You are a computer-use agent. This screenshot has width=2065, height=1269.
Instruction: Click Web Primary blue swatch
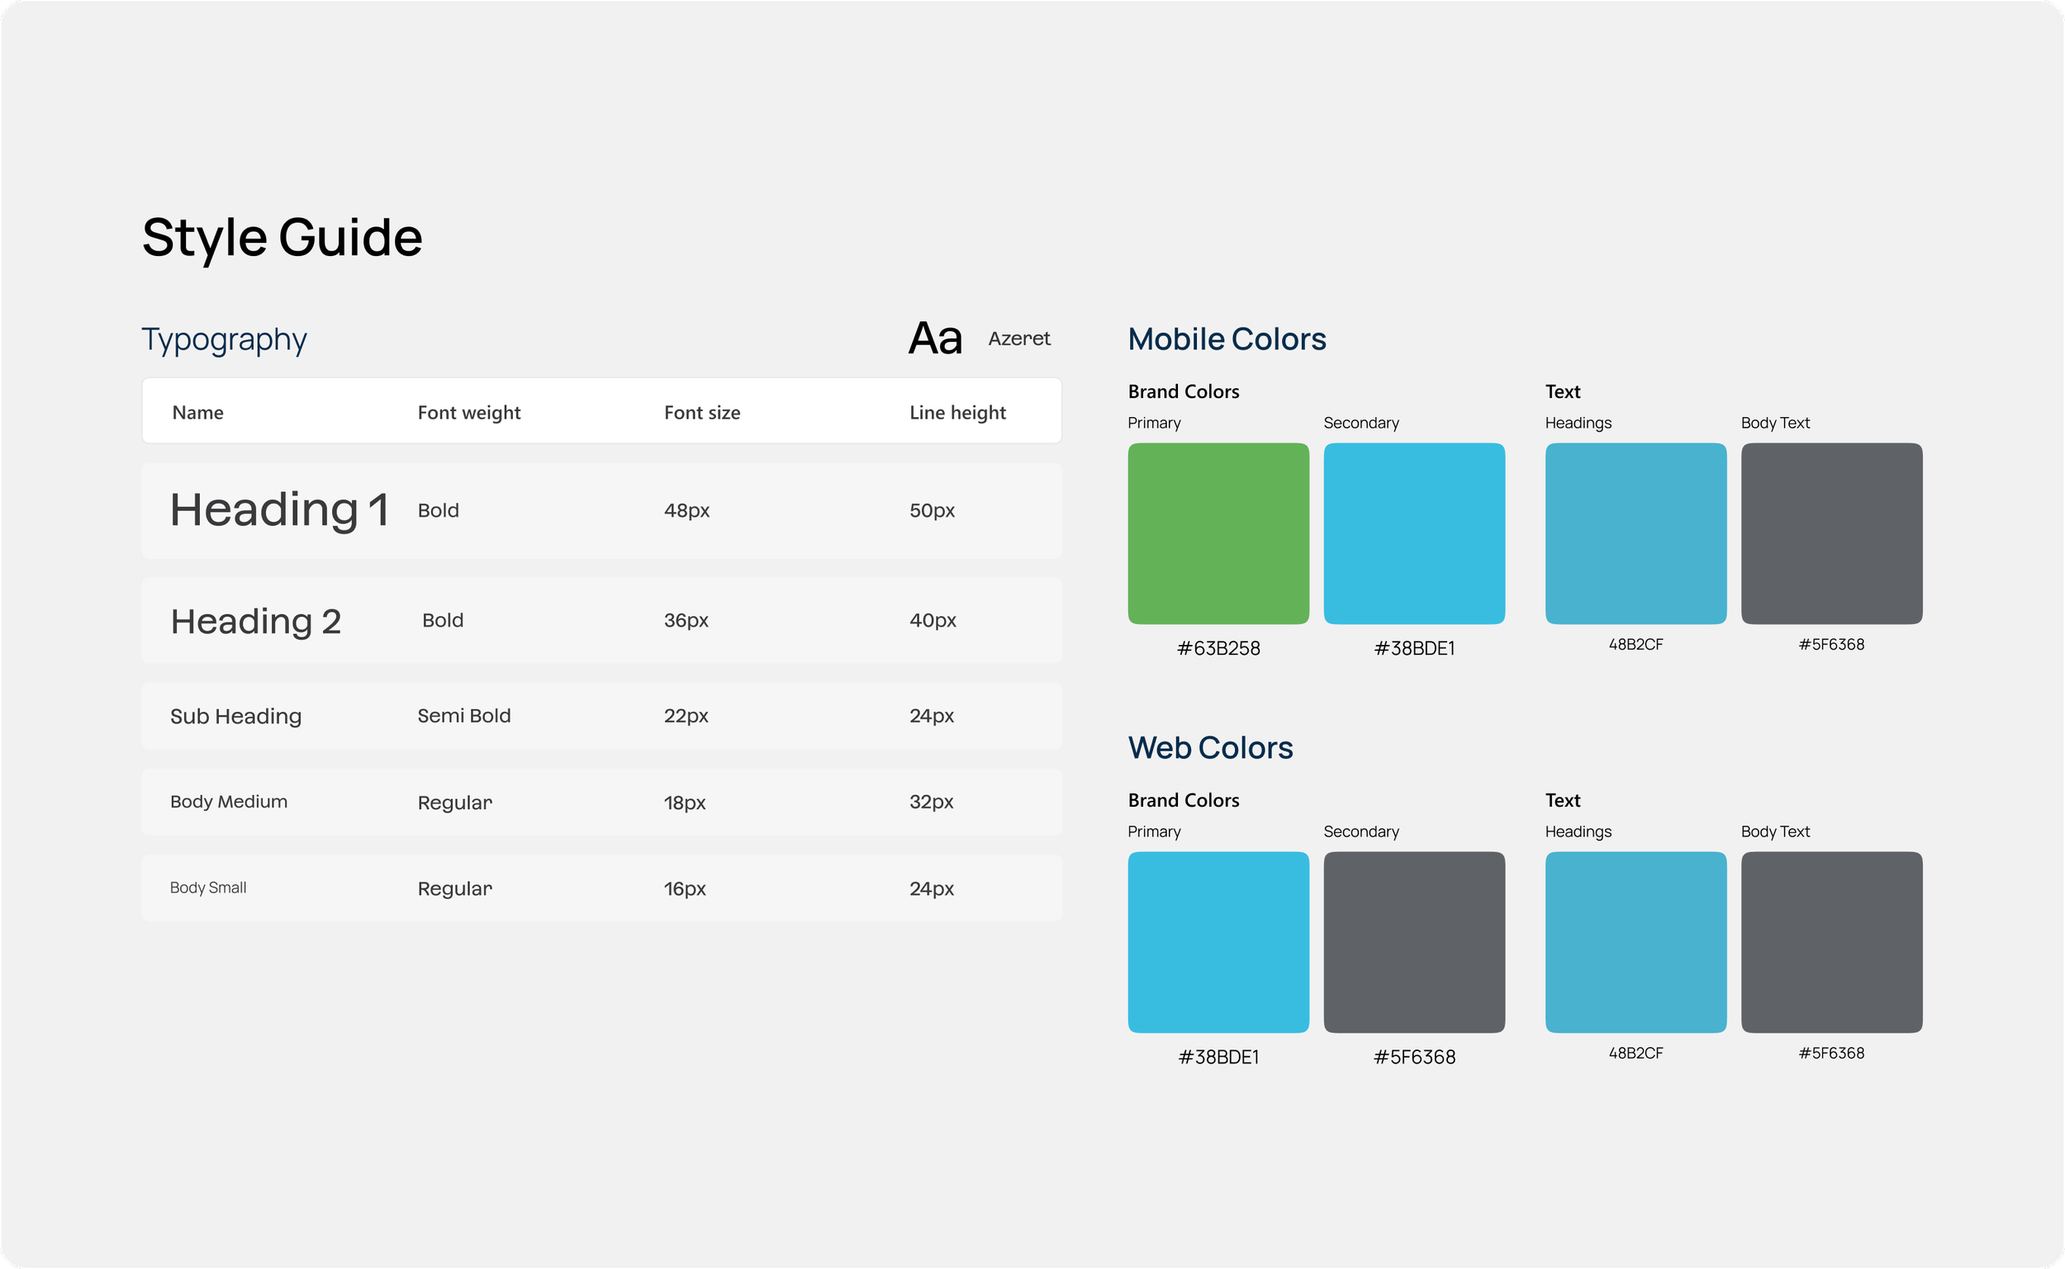1218,942
